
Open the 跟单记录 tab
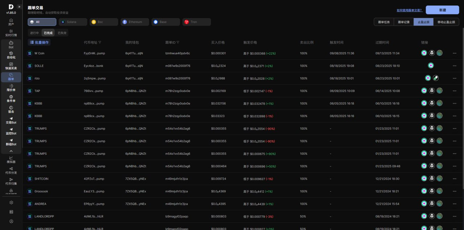click(x=404, y=22)
